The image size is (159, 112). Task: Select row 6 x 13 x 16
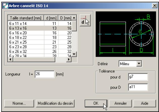(40, 28)
